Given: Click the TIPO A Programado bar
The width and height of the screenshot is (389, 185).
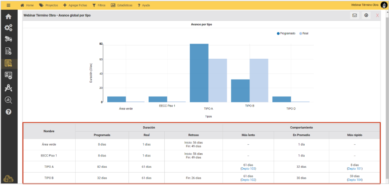Looking at the screenshot, I should click(199, 73).
